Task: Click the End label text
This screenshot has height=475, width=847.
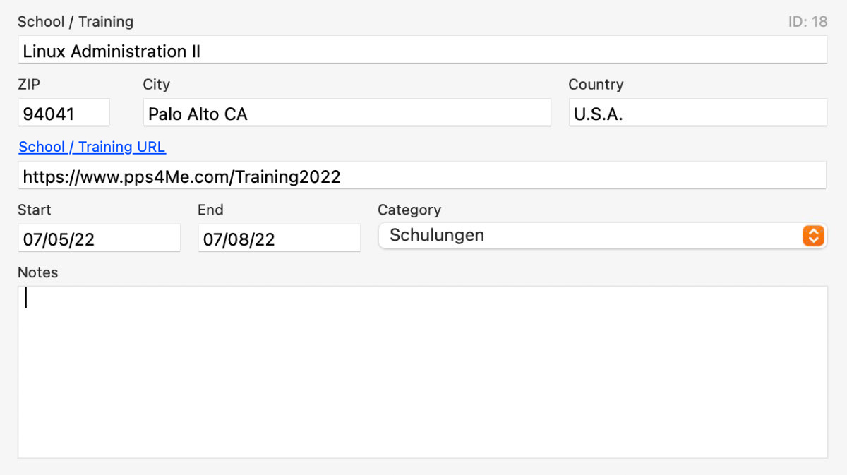Action: 210,210
